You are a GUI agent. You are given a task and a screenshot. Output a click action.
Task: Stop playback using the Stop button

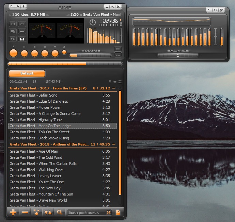coord(34,53)
